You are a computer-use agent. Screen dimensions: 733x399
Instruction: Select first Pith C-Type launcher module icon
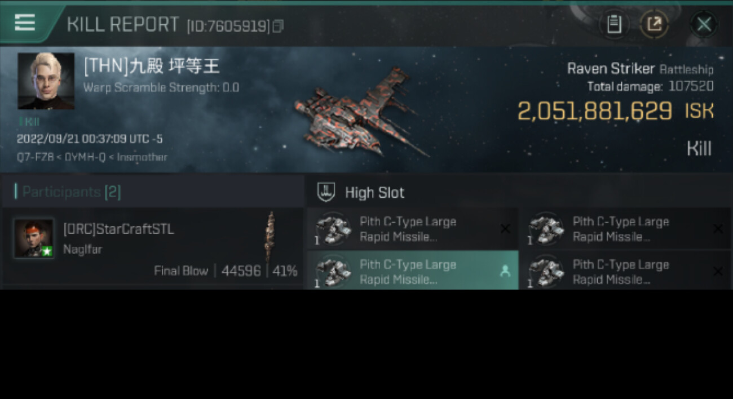coord(333,229)
